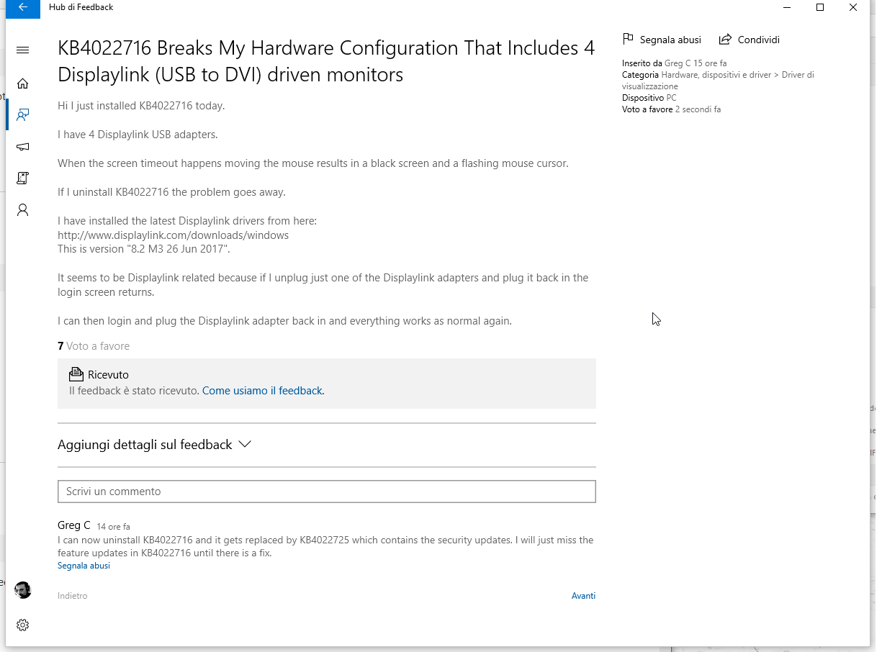Expand 'Aggiungi dettagli sul feedback' section
This screenshot has height=652, width=882.
[145, 445]
